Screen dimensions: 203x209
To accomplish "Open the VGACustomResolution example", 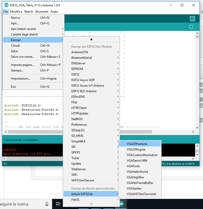I will pos(140,155).
